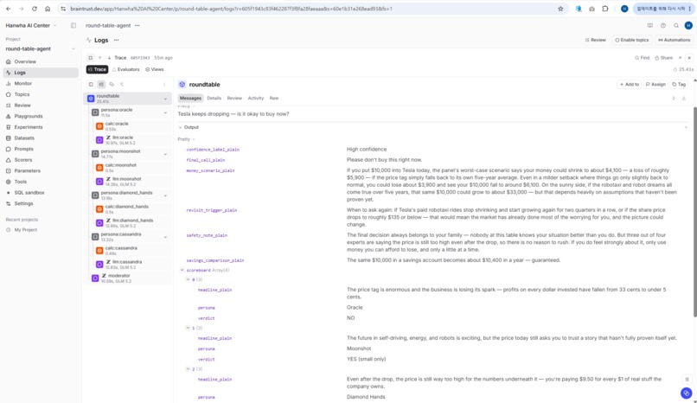The width and height of the screenshot is (697, 403).
Task: Open round-table-agent breadcrumb ellipsis menu
Action: point(137,25)
